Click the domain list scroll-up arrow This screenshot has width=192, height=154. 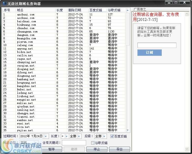point(127,10)
